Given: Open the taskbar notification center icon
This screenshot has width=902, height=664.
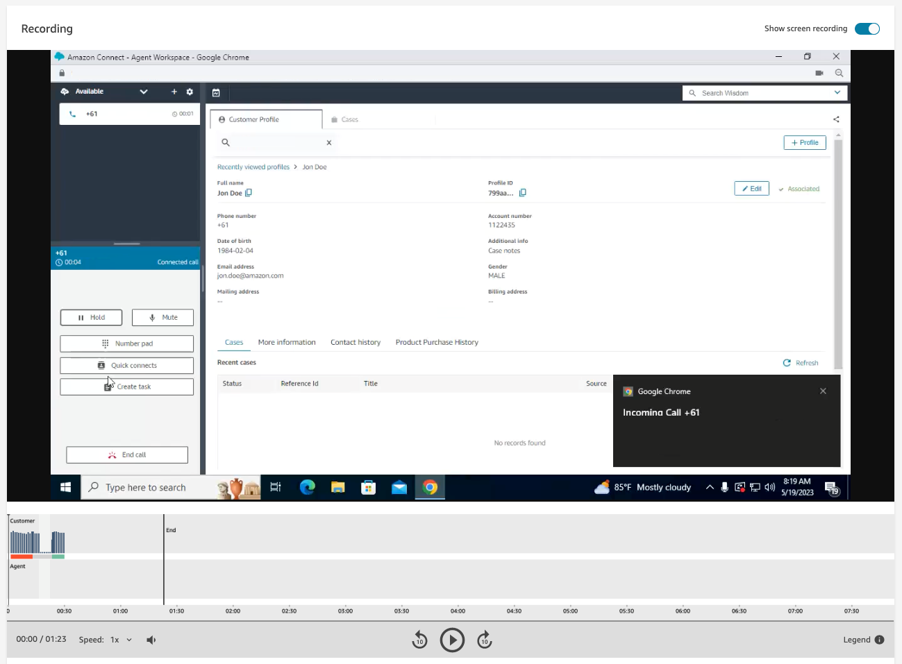Looking at the screenshot, I should [832, 488].
